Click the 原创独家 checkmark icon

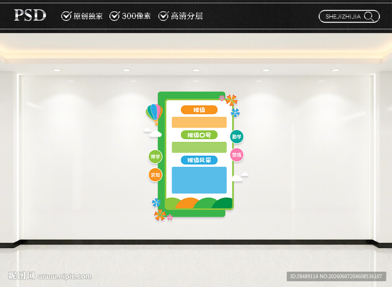tap(66, 16)
